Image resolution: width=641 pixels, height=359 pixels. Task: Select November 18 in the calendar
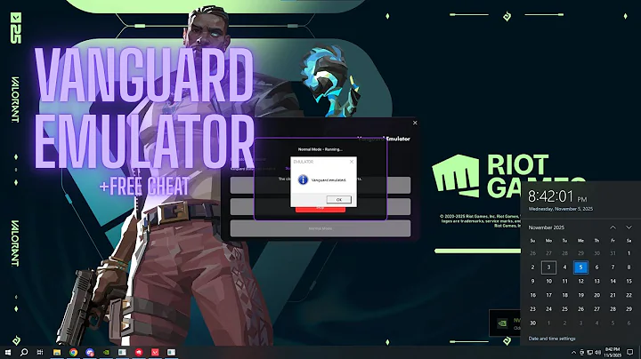click(x=564, y=295)
